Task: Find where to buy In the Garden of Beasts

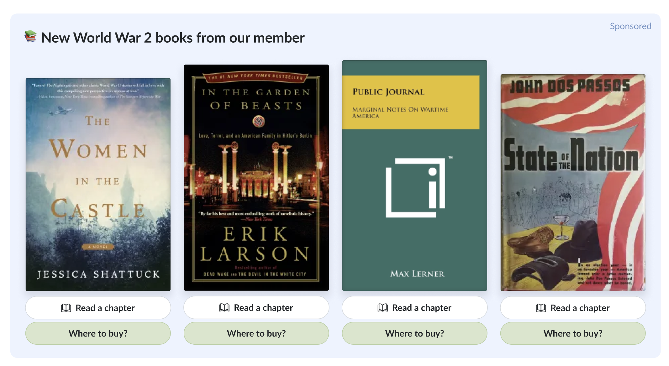Action: [256, 333]
